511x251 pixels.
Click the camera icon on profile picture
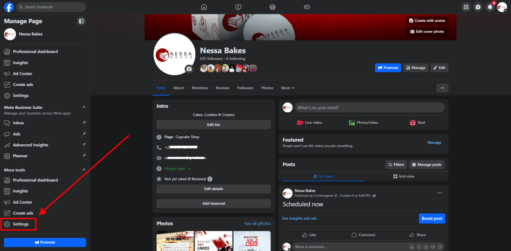[x=189, y=69]
